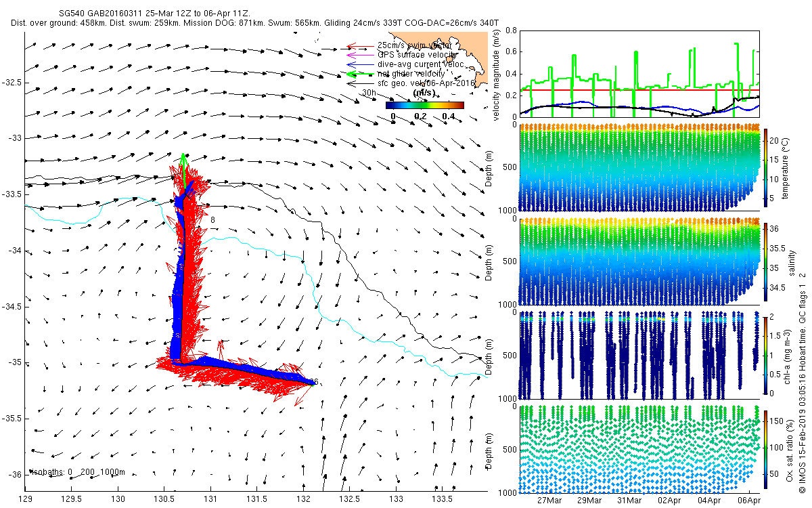Screen dimensions: 812x508
Task: Click the '(m/s)' label above the velocity colorbar
Action: click(x=424, y=93)
